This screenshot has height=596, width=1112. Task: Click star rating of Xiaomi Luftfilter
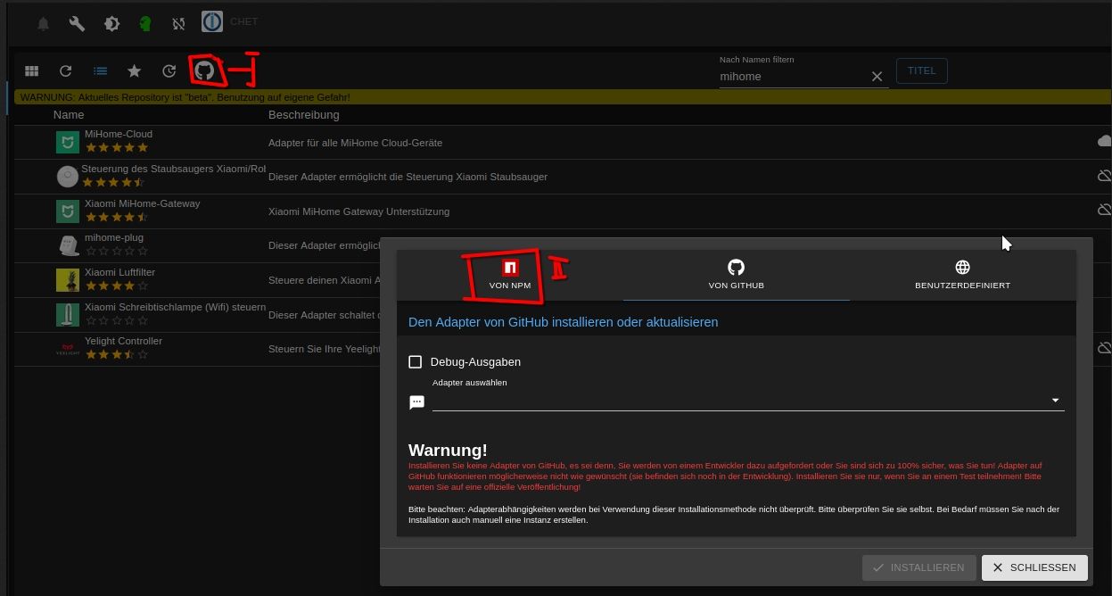pos(117,286)
